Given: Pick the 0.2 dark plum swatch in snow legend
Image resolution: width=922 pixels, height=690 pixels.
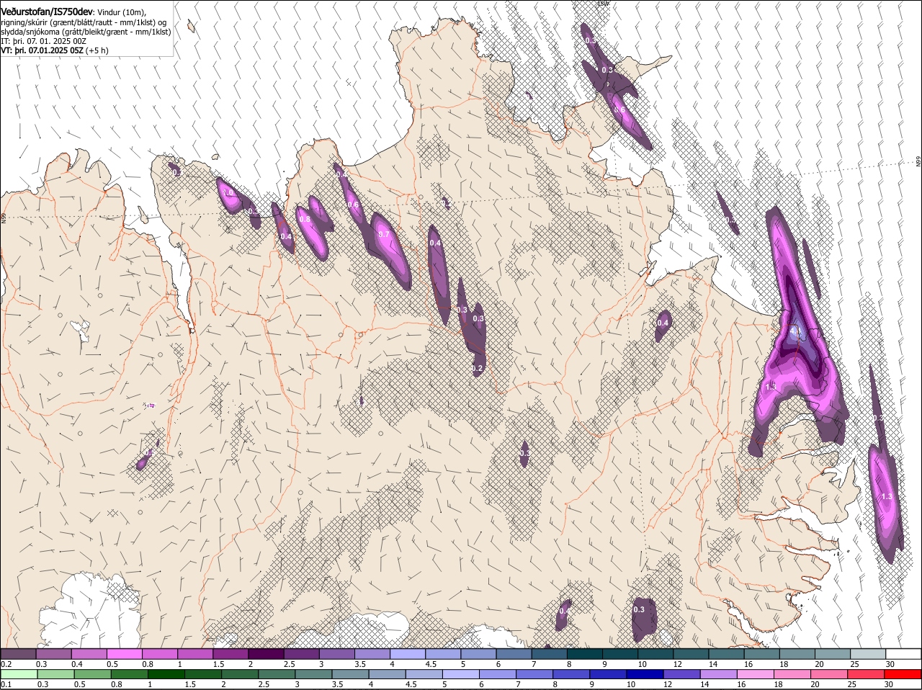Looking at the screenshot, I should [18, 654].
